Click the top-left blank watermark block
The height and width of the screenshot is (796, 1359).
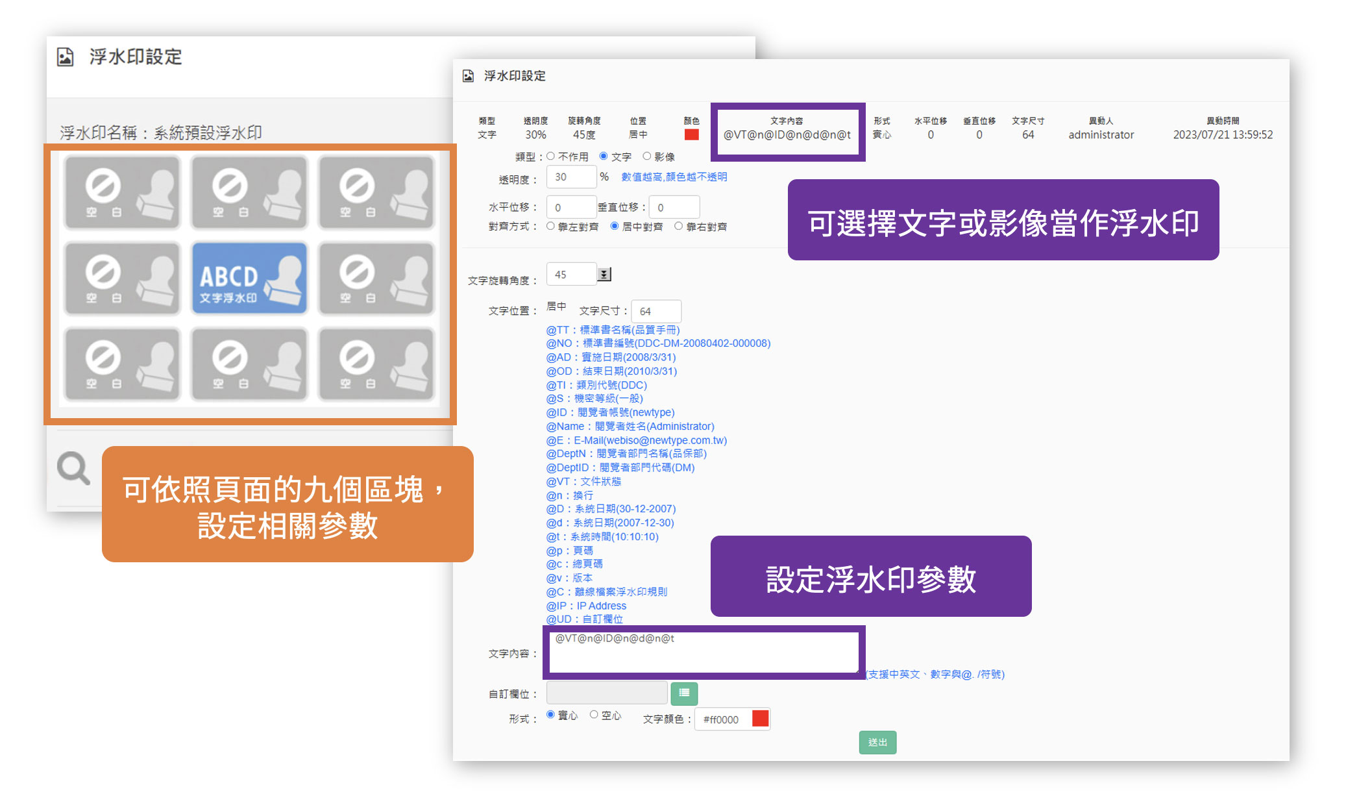[122, 192]
